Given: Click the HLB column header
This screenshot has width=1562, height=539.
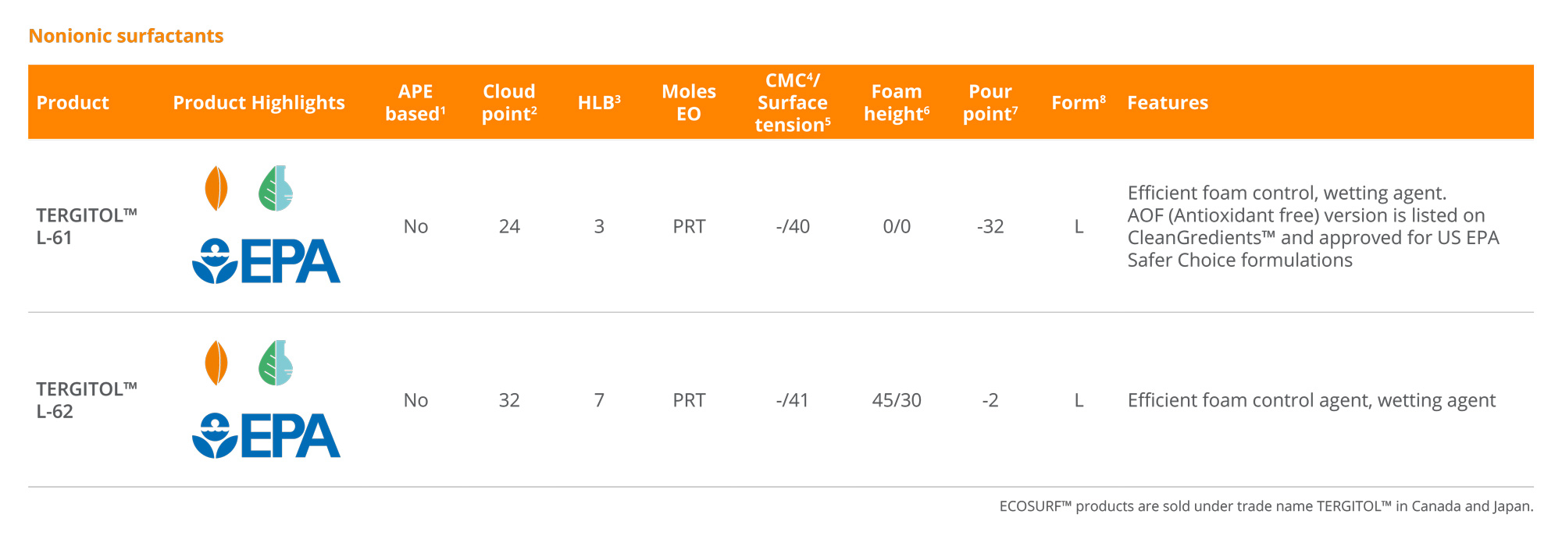Looking at the screenshot, I should (599, 102).
